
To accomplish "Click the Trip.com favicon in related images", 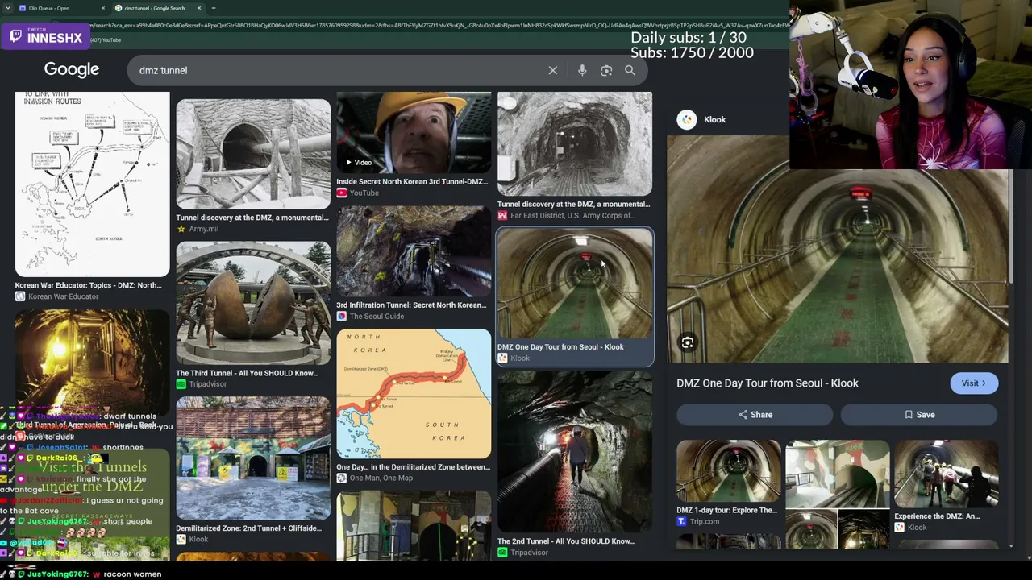I will [682, 521].
